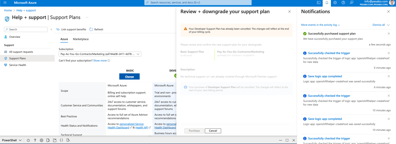Open 'Save logic app completed' notification from 10 minutes ago
Image resolution: width=396 pixels, height=144 pixels.
325,119
